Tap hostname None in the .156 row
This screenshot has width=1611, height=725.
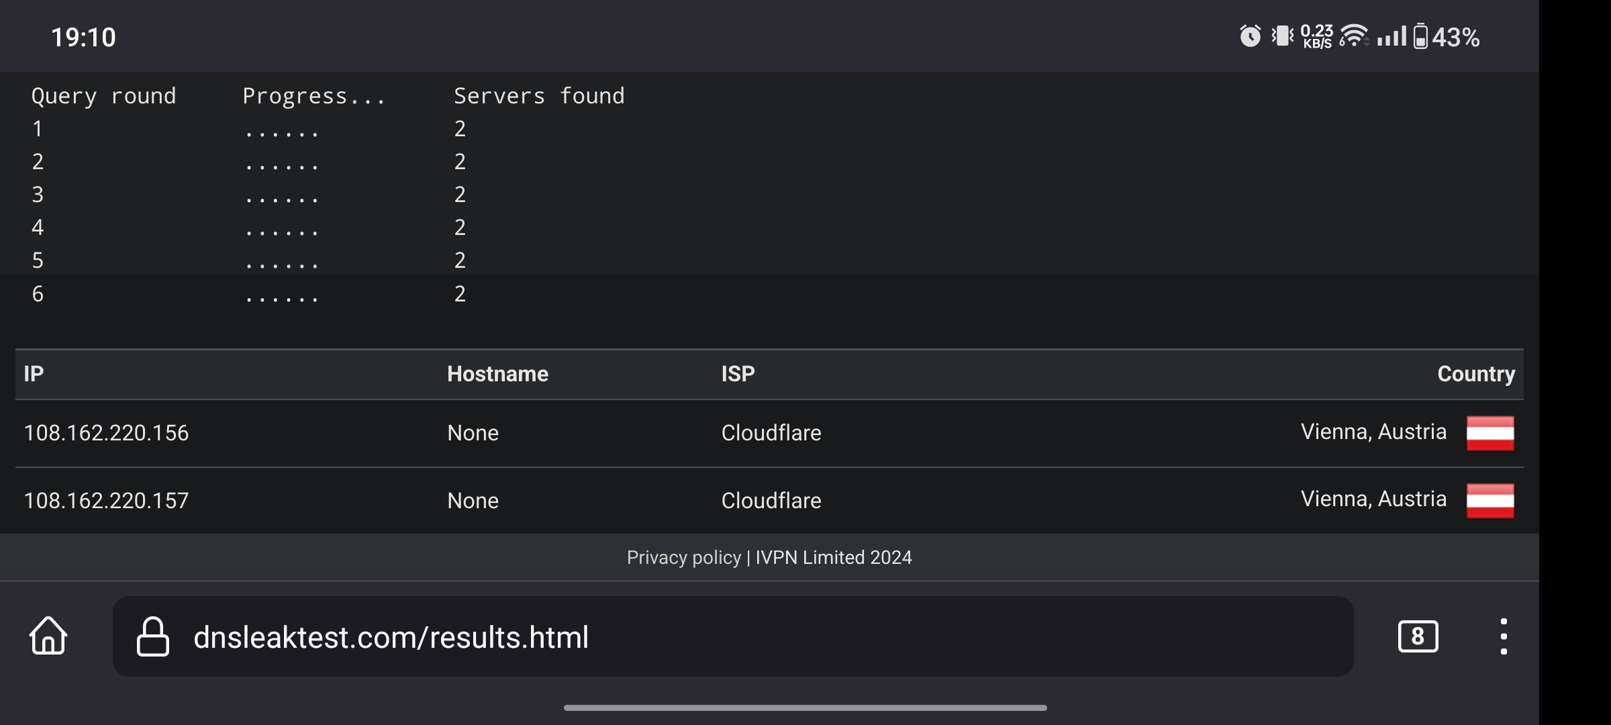click(473, 433)
